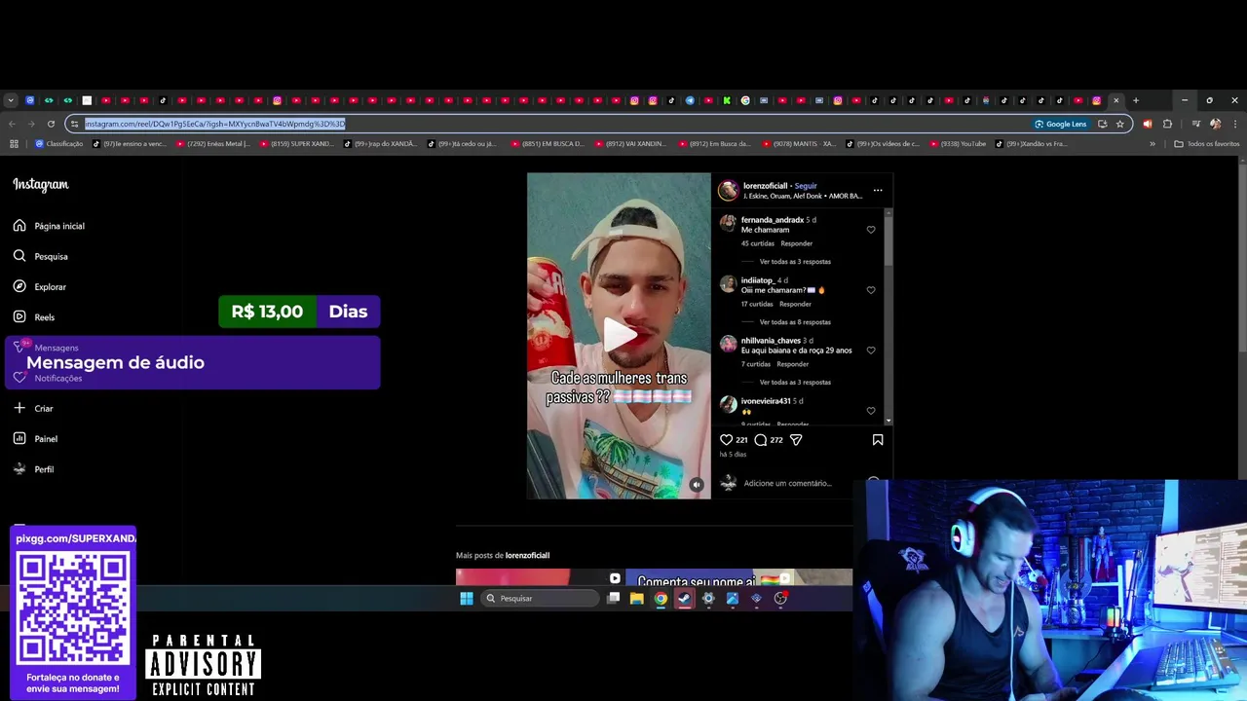Like indiiatop_'s comment

(x=871, y=290)
